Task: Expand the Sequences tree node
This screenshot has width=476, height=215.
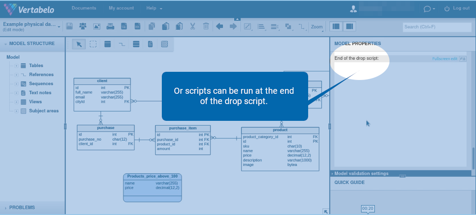Action: [x=16, y=84]
